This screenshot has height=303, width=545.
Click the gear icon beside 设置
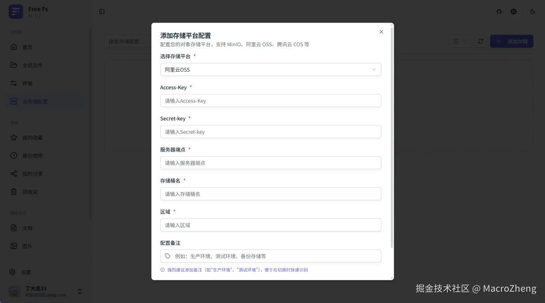click(x=12, y=272)
